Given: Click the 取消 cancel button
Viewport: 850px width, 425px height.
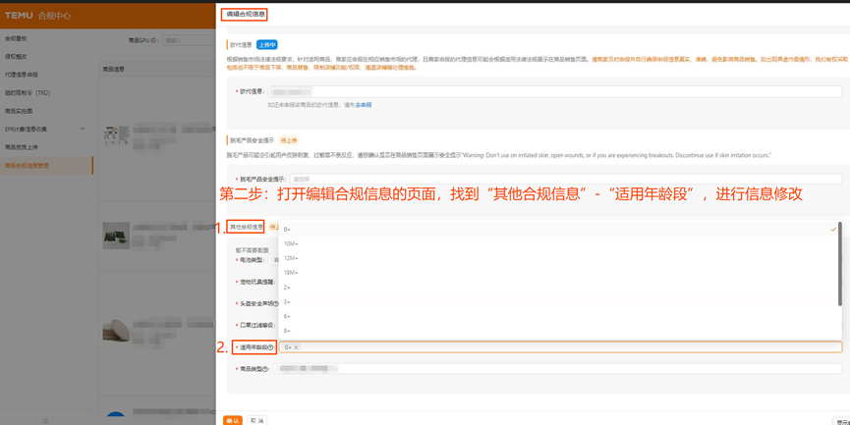Looking at the screenshot, I should [x=256, y=420].
